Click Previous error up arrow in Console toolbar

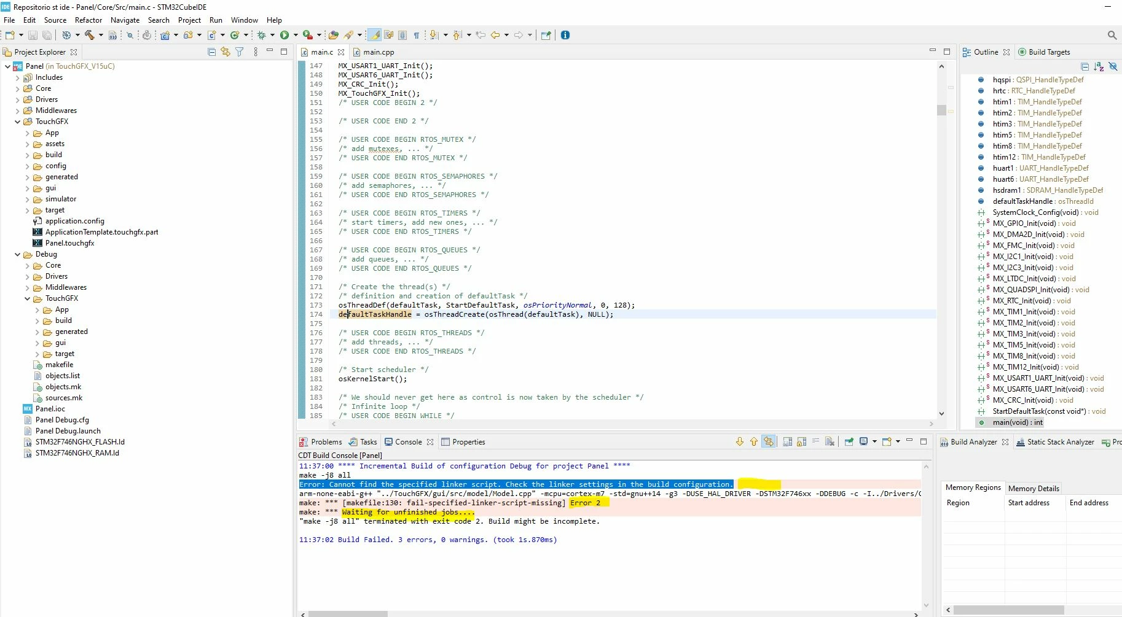[754, 441]
